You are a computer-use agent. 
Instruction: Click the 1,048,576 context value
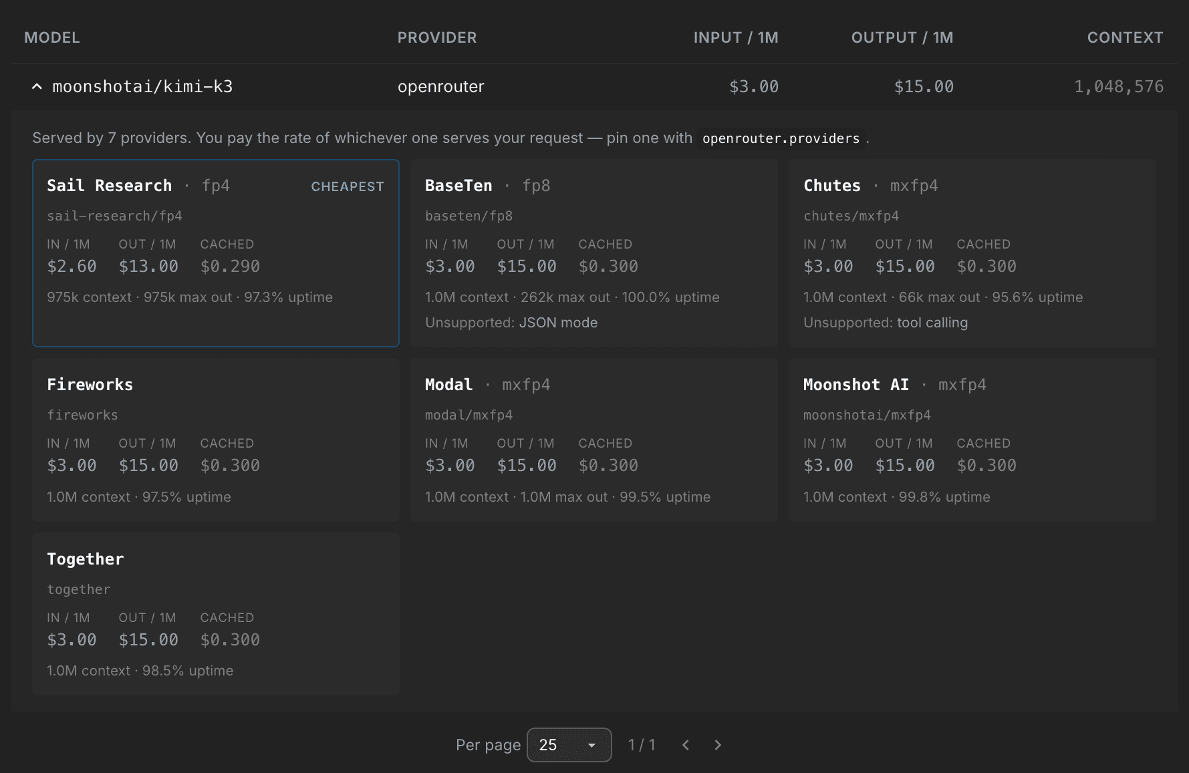(x=1119, y=87)
